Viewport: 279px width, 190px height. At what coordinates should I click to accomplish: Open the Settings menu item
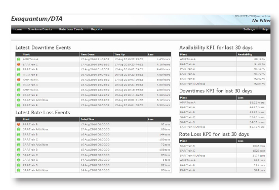249,29
